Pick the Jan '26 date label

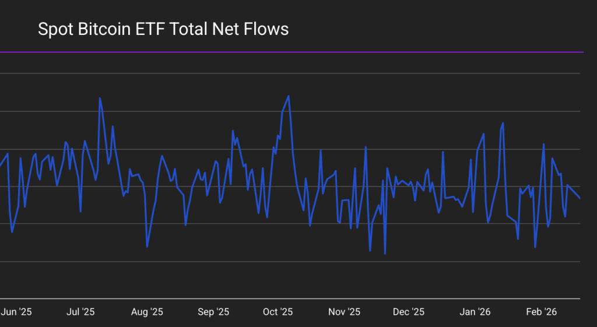tap(475, 312)
